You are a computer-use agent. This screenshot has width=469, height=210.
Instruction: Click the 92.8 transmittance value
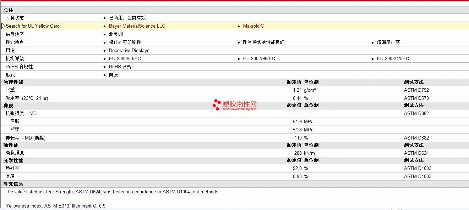click(x=297, y=169)
